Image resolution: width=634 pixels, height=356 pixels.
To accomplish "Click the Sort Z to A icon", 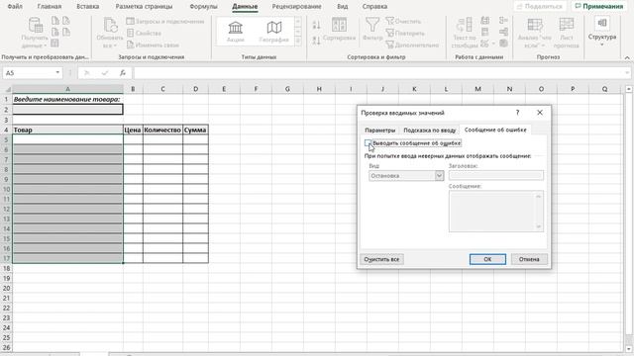I will [x=316, y=40].
